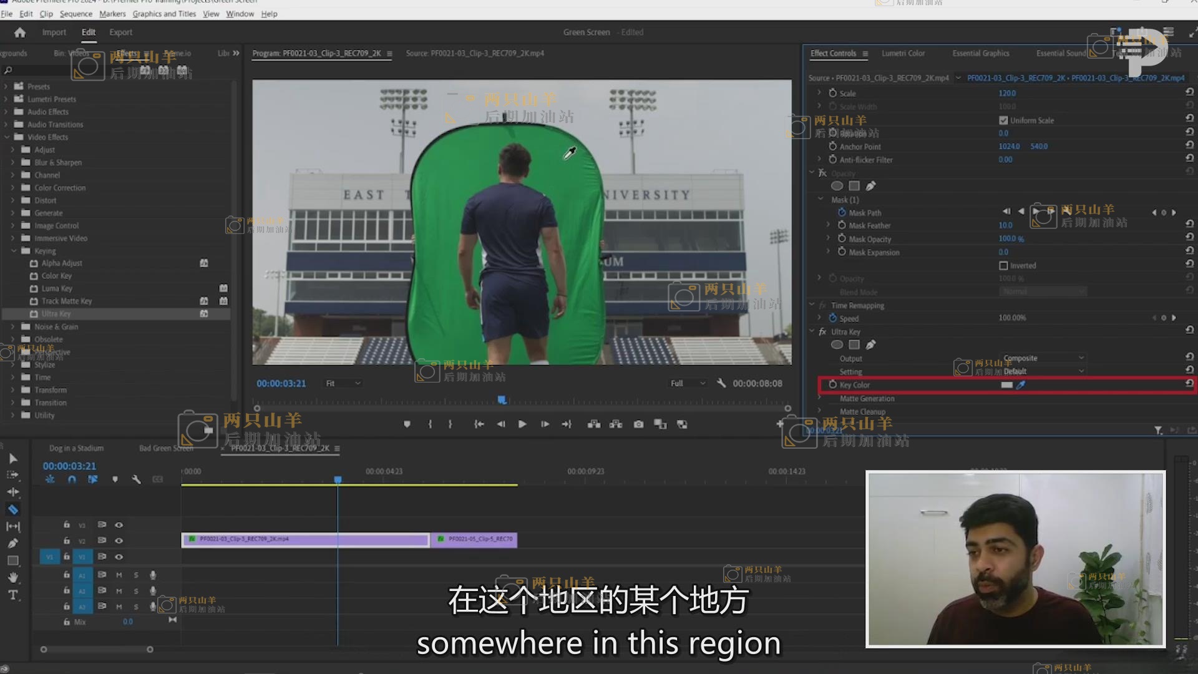Click the Home icon

pos(20,32)
